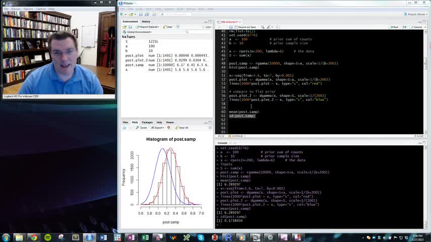Open Excel from the taskbar
Viewport: 431px width, 242px height.
(x=145, y=237)
